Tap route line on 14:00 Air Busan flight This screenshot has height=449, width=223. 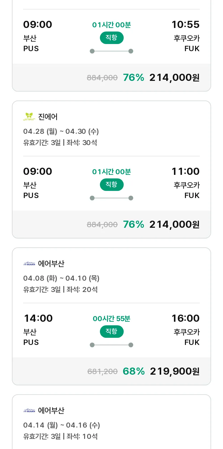coord(111,345)
